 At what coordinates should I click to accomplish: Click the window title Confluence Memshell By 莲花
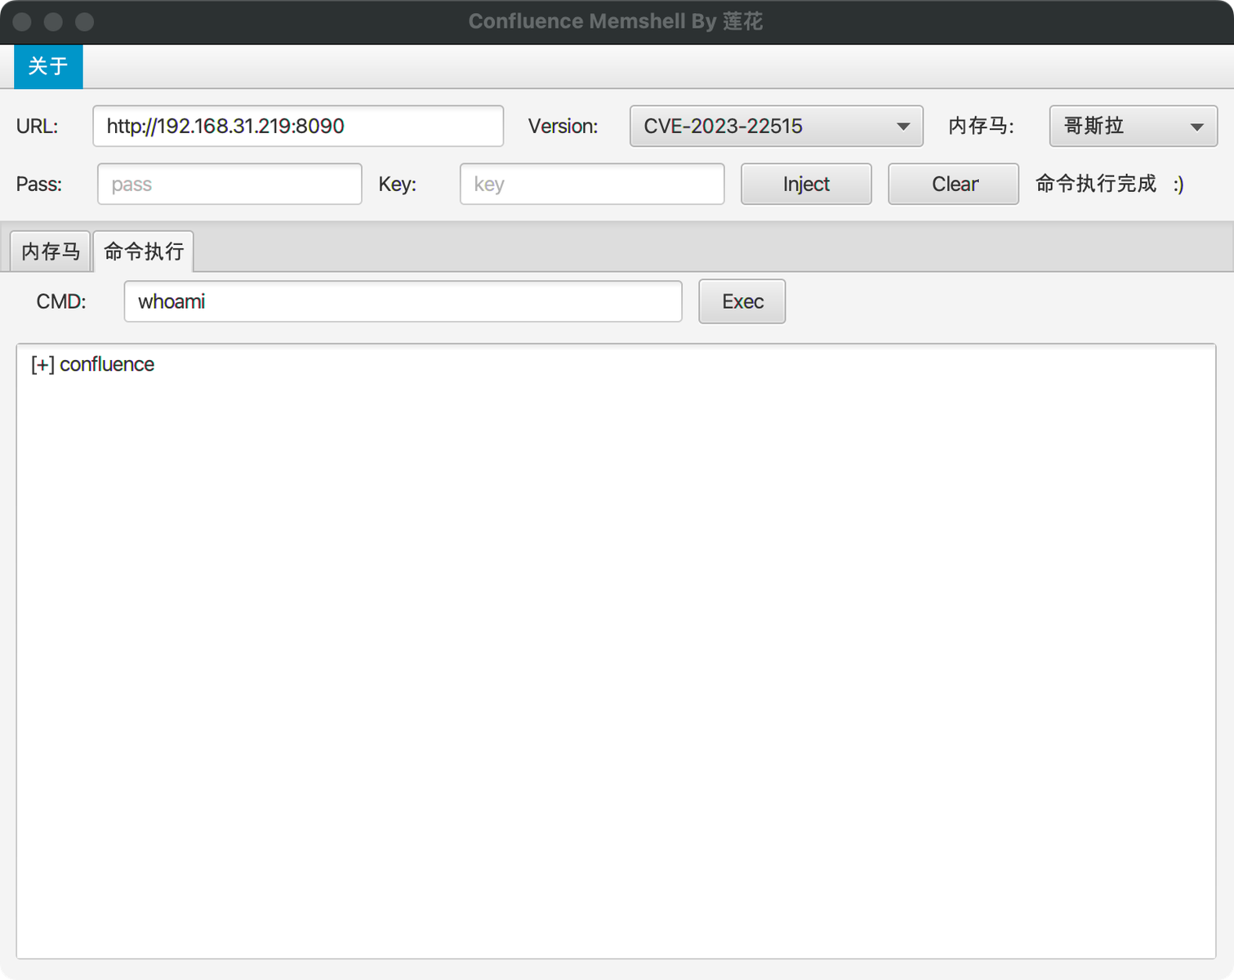[616, 21]
